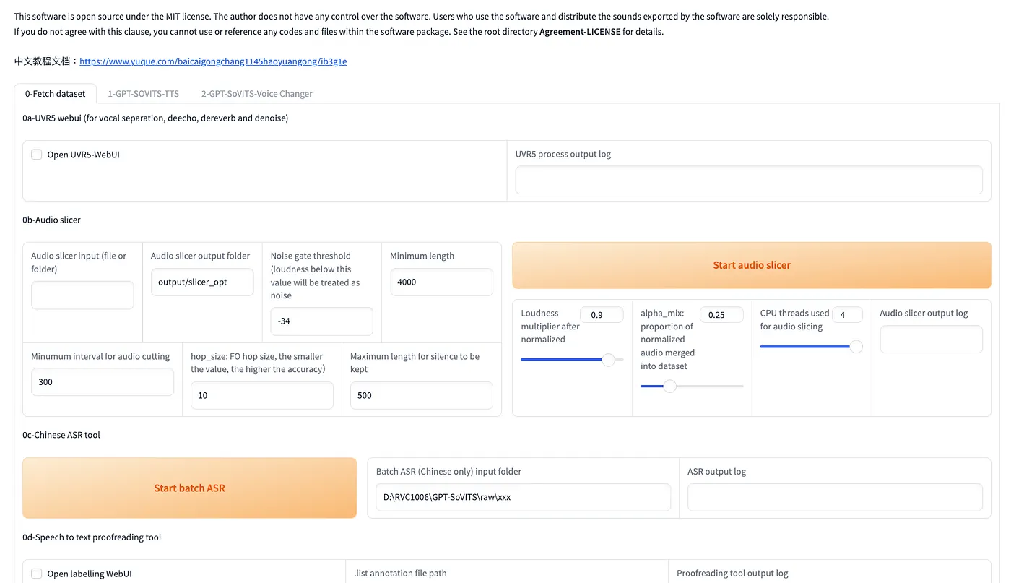Open the Chinese tutorial yuque.com link
Image resolution: width=1011 pixels, height=583 pixels.
[213, 61]
